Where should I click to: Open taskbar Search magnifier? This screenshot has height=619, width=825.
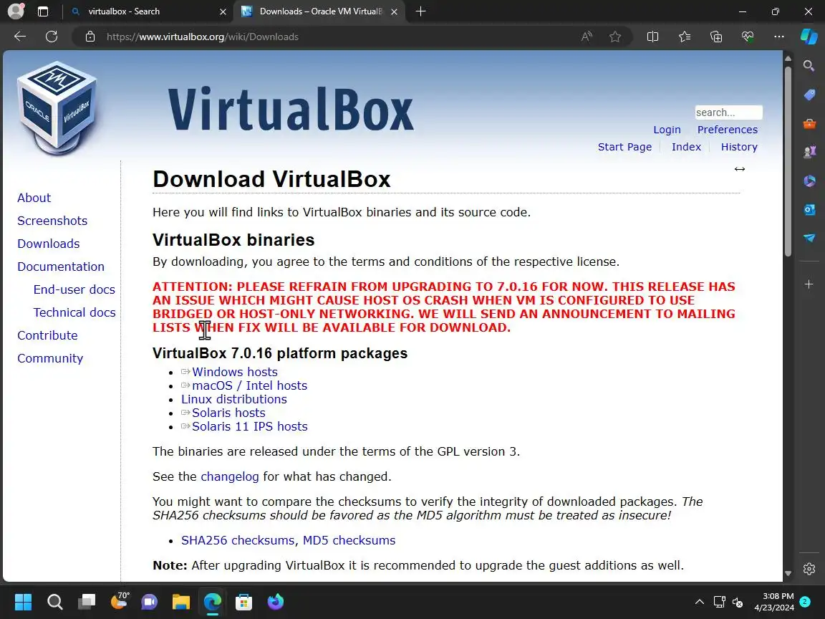point(54,602)
